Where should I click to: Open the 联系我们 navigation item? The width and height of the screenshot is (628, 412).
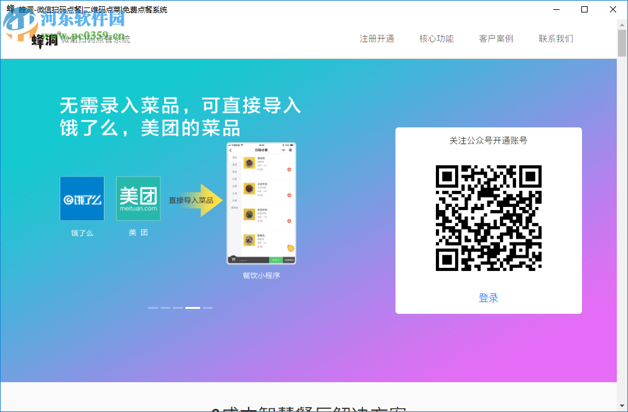(555, 38)
